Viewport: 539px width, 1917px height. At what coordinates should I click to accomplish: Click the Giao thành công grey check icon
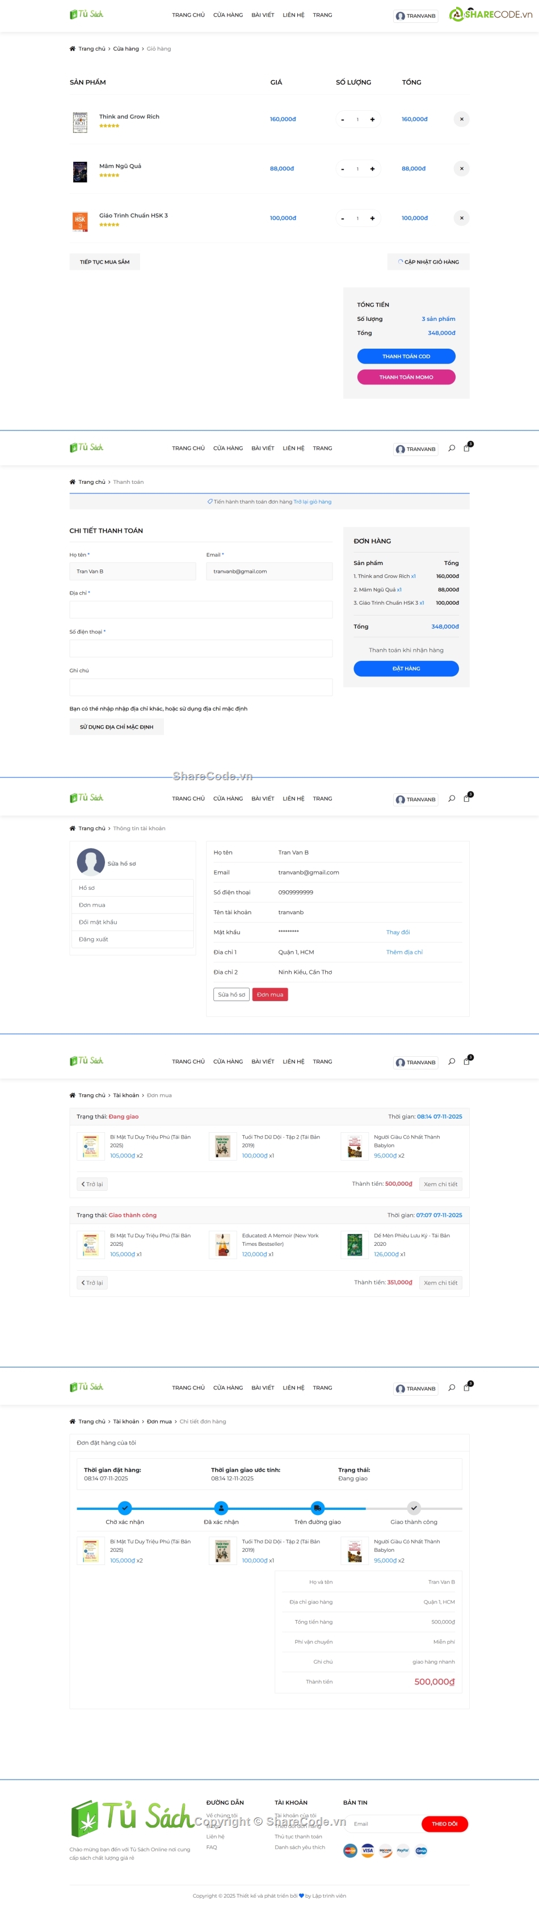[414, 1508]
